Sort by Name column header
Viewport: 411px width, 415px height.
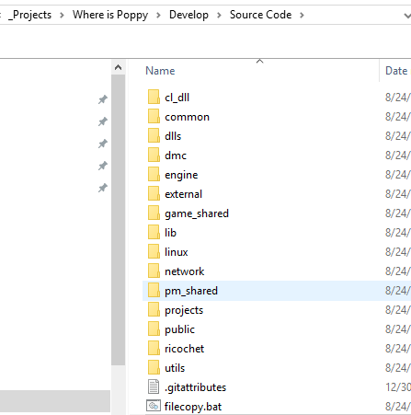click(x=160, y=71)
